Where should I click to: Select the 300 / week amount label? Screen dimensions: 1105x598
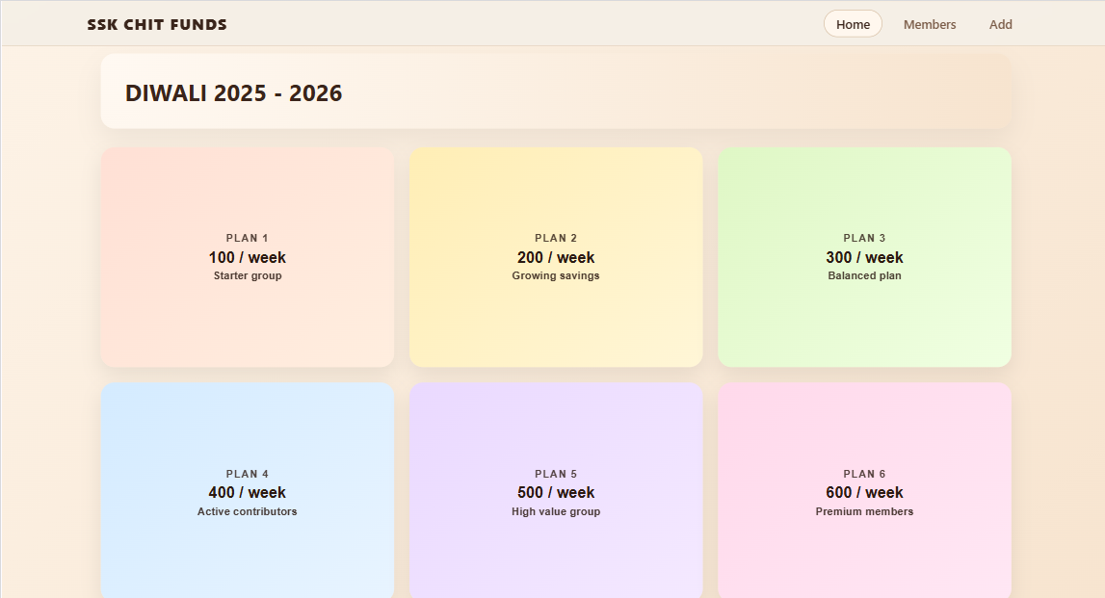pos(864,257)
